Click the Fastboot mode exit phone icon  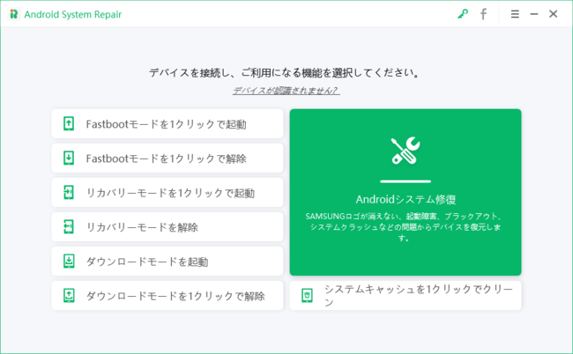point(69,158)
